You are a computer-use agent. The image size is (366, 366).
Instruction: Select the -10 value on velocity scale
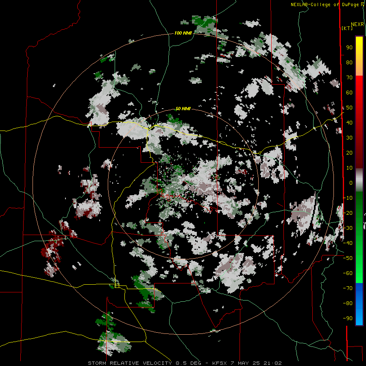(348, 198)
